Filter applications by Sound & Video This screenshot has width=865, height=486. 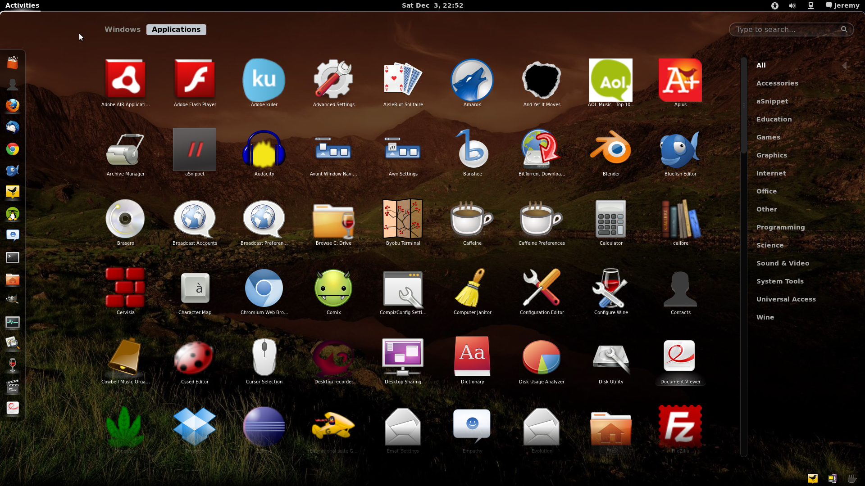pos(783,263)
